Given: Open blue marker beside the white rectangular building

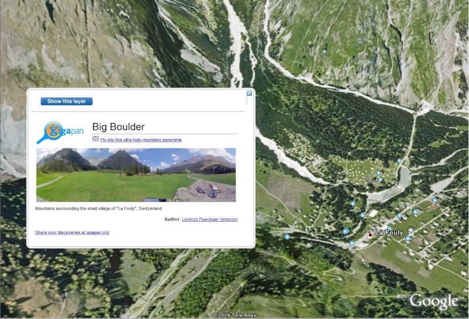Looking at the screenshot, I should pos(362,215).
